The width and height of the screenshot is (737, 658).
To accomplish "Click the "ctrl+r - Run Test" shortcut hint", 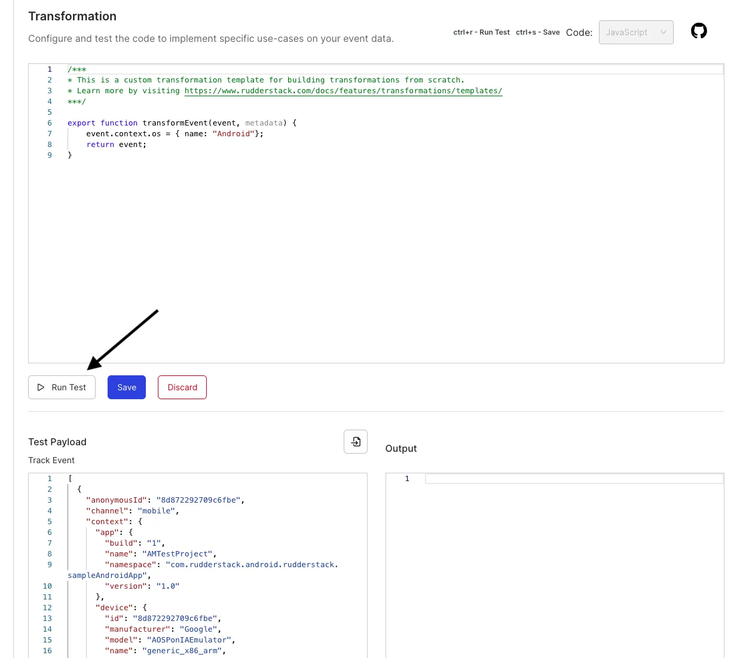I will point(482,32).
